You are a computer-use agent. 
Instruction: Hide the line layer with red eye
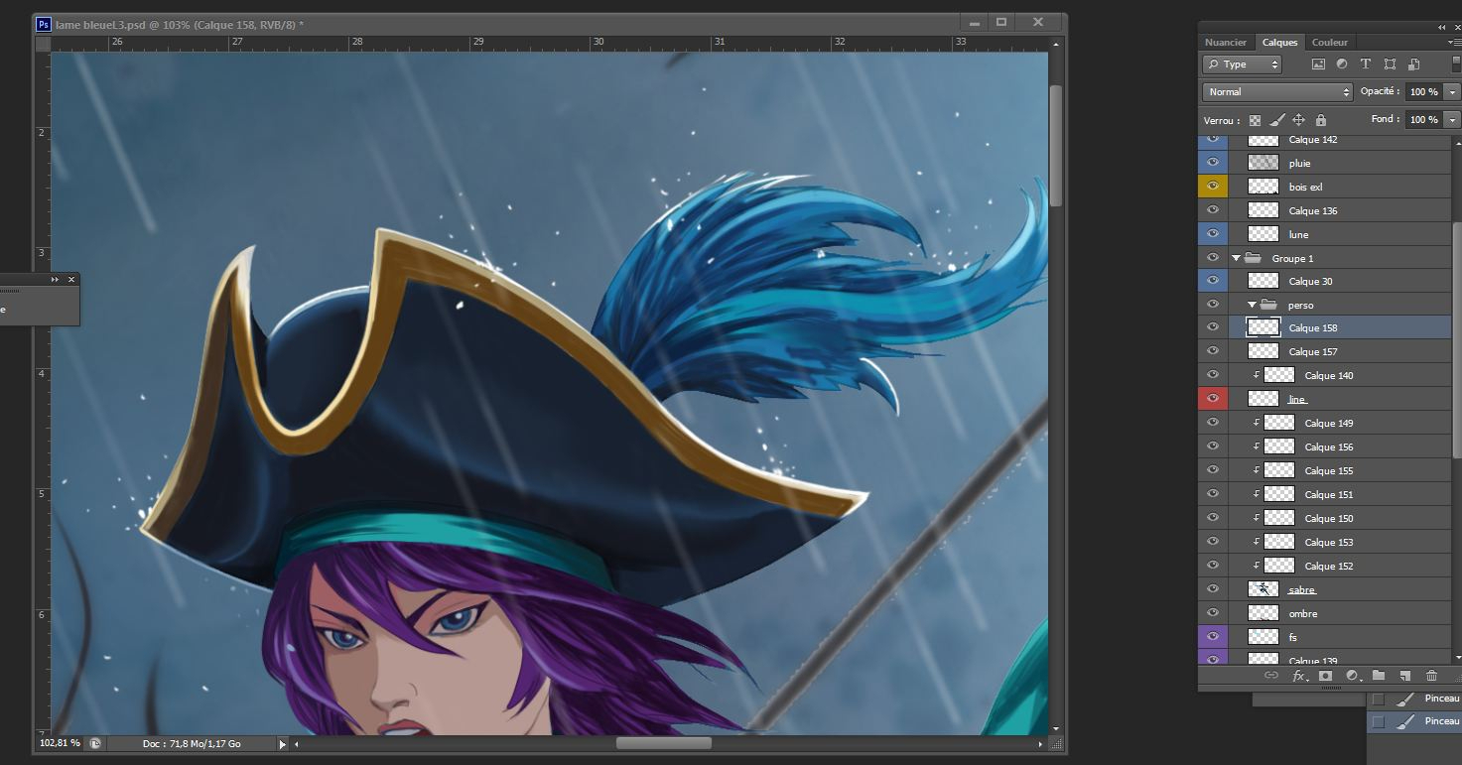pyautogui.click(x=1212, y=399)
